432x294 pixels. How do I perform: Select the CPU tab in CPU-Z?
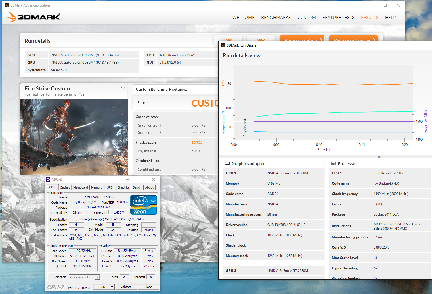click(52, 187)
